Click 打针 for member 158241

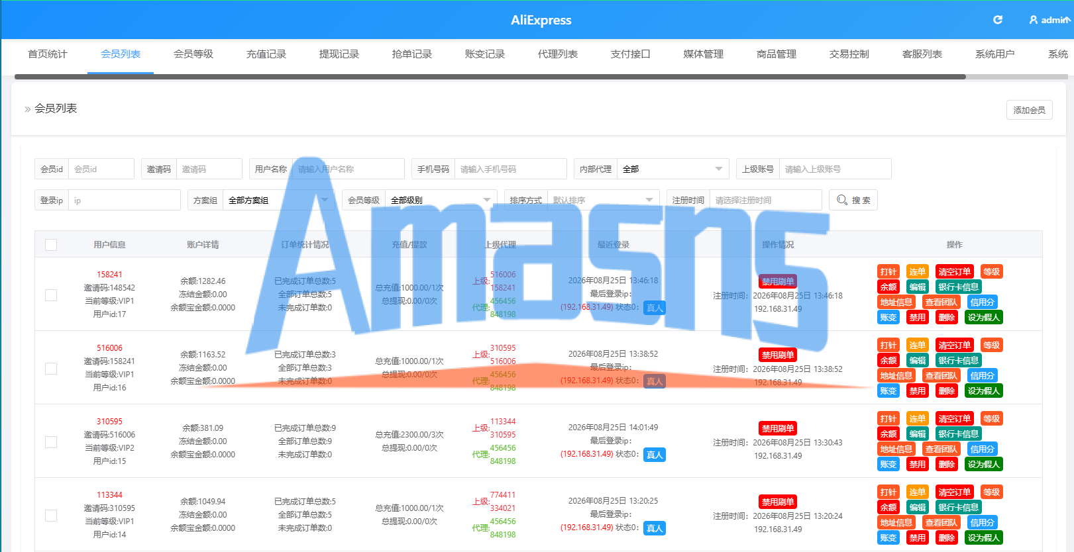(x=888, y=271)
